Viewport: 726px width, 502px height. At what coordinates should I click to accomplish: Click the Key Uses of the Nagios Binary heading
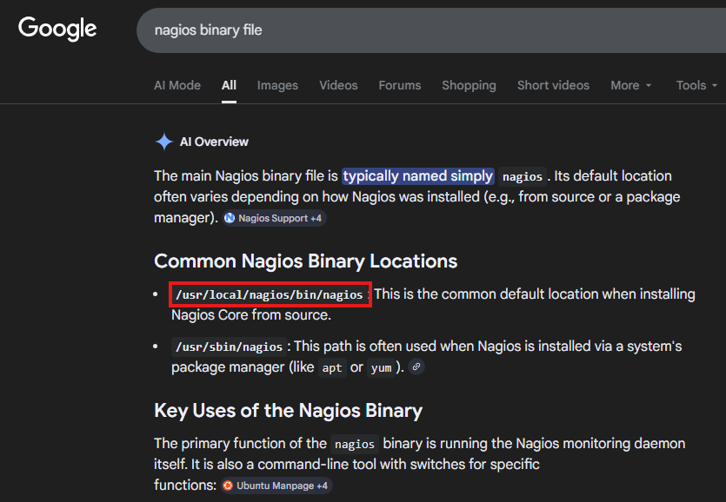pos(288,410)
